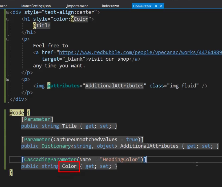
Task: Click the @code keyword
Action: [x=17, y=113]
